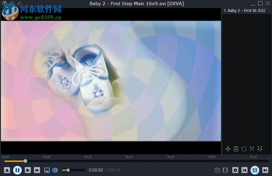Toggle playlist shuffle icon
The width and height of the screenshot is (272, 176).
[252, 149]
